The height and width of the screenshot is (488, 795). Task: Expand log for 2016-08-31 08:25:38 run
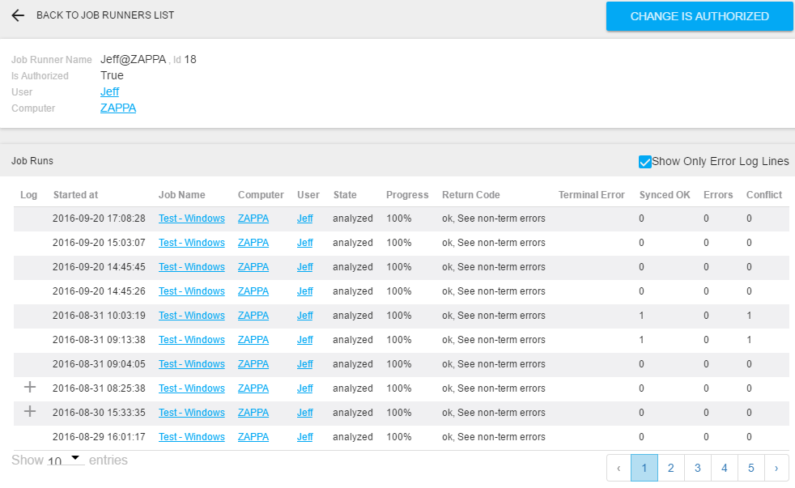tap(30, 388)
